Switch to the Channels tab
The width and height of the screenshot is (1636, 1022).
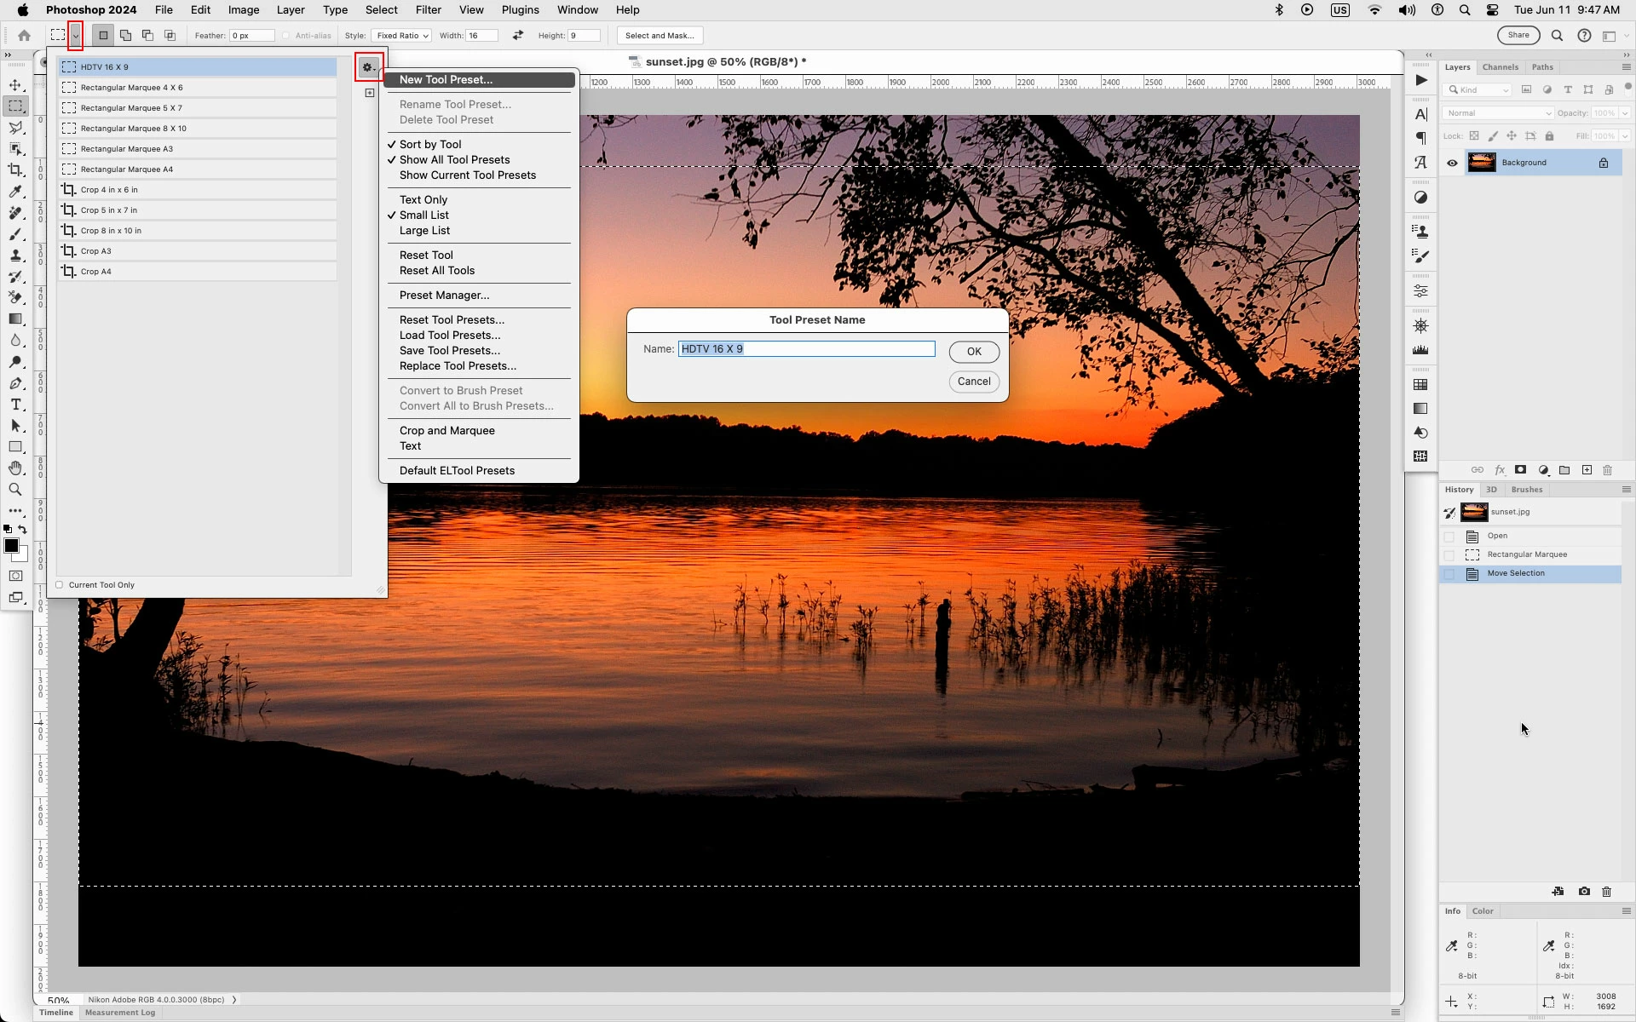[x=1500, y=67]
